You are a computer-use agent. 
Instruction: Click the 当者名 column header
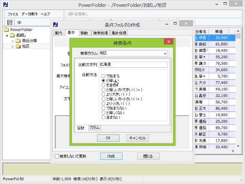202,31
